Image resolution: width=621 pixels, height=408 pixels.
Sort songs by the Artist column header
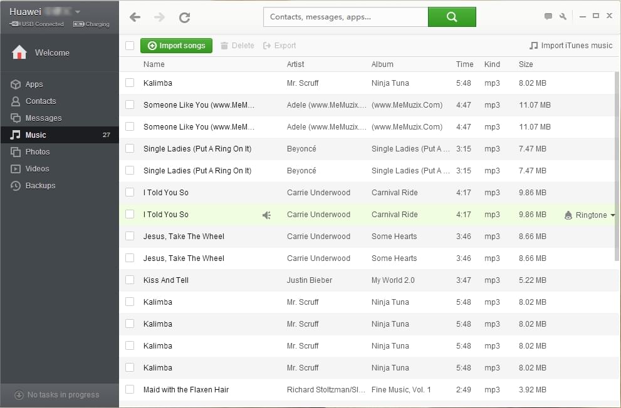pos(295,64)
